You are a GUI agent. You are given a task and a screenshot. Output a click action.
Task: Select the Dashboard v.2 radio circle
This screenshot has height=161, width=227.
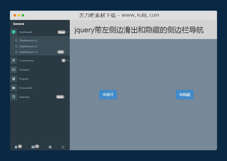(x=17, y=46)
